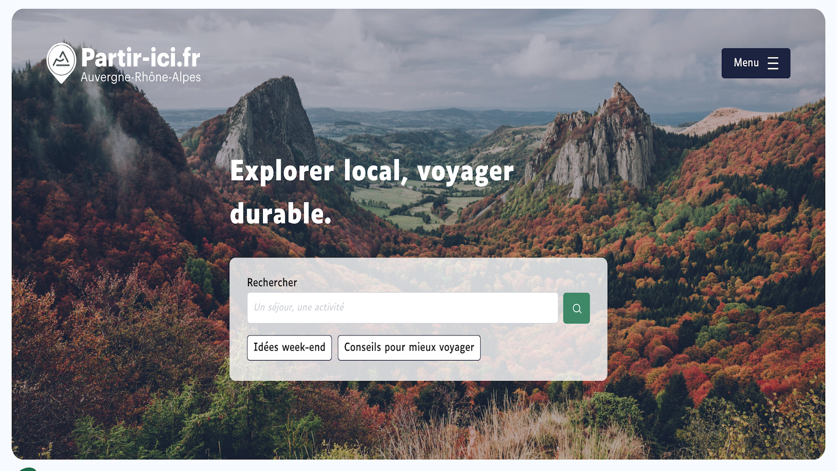The width and height of the screenshot is (837, 471).
Task: Click the "Rechercher" label above the search field
Action: click(x=272, y=283)
